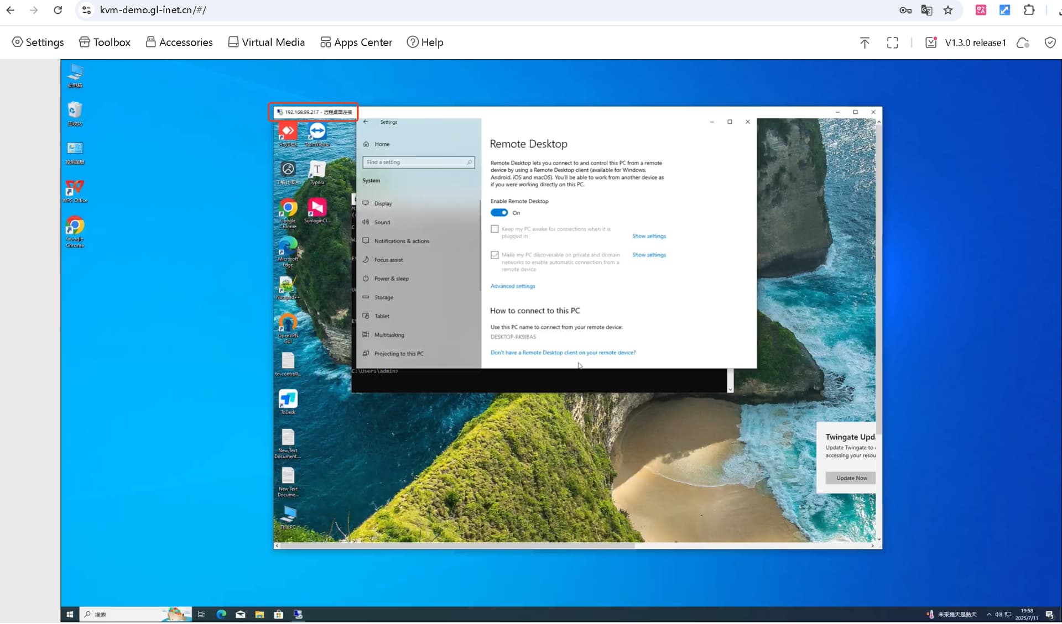The width and height of the screenshot is (1062, 624).
Task: Click the shield security check icon
Action: (x=1050, y=43)
